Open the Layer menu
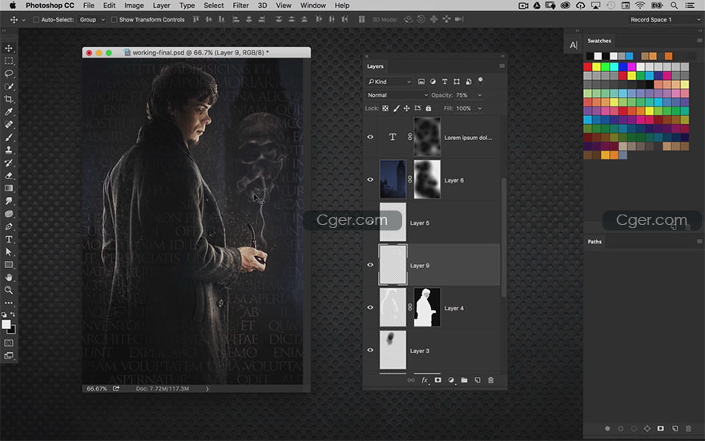The width and height of the screenshot is (705, 441). [x=161, y=6]
